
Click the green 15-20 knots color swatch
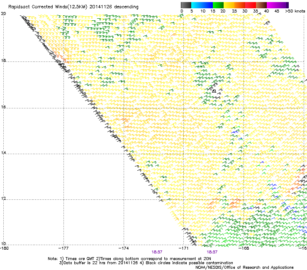pos(218,5)
